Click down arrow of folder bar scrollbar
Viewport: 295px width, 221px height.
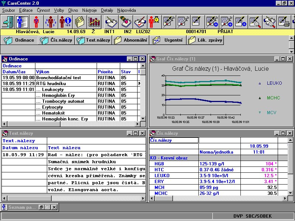coord(291,52)
